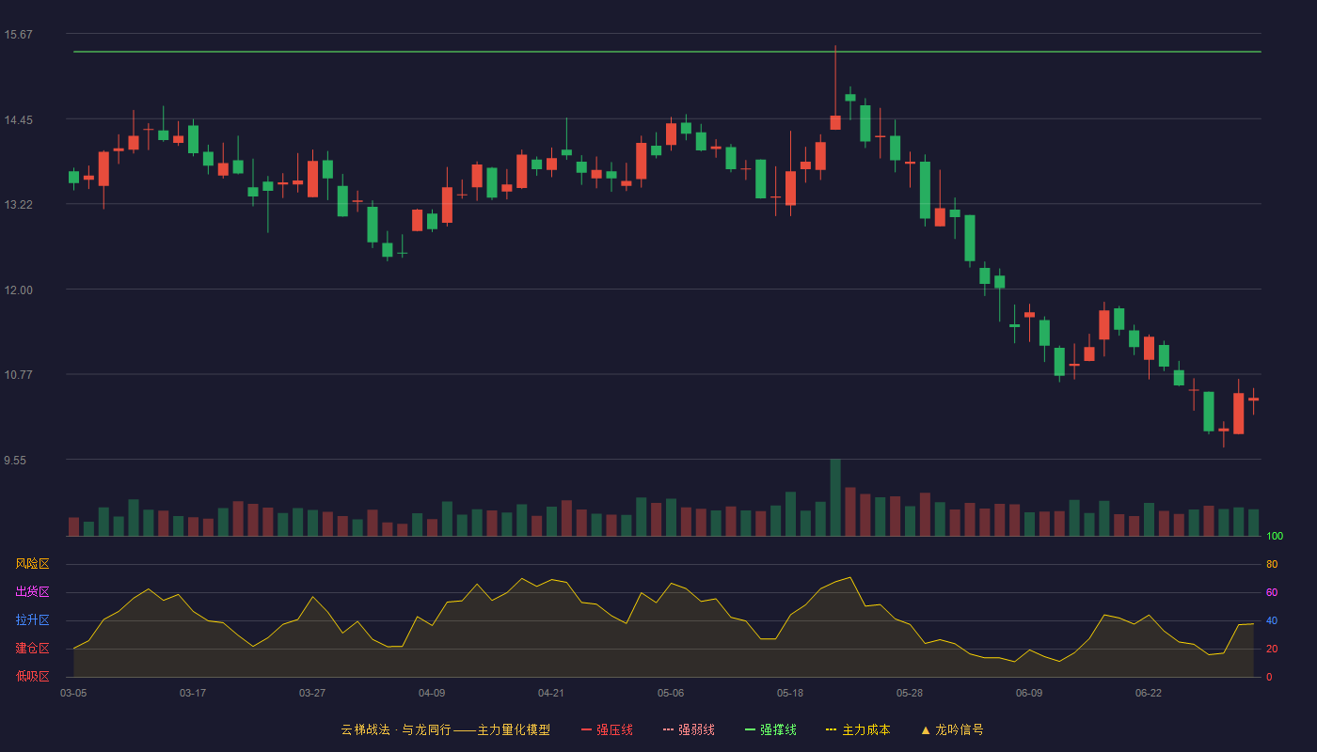Click the 03-05 date label
Image resolution: width=1317 pixels, height=752 pixels.
pos(73,693)
